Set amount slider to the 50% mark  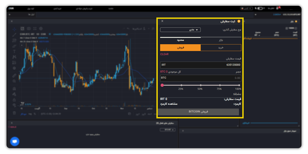[x=200, y=85]
